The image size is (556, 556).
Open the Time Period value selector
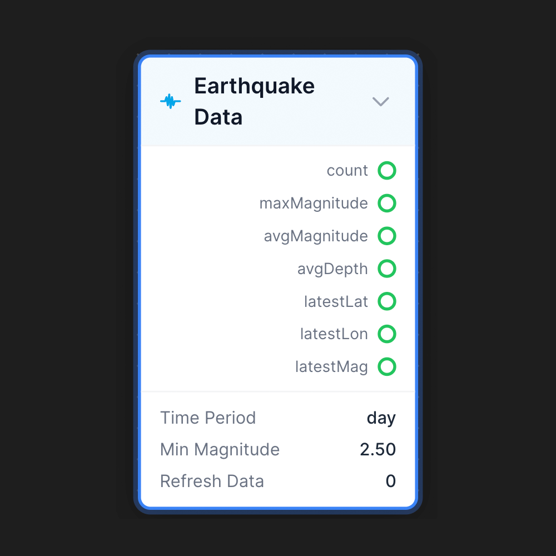coord(381,418)
